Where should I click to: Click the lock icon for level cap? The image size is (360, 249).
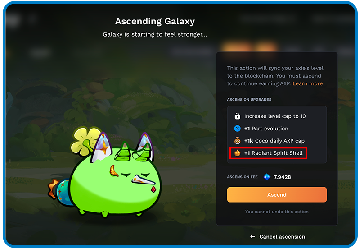237,116
